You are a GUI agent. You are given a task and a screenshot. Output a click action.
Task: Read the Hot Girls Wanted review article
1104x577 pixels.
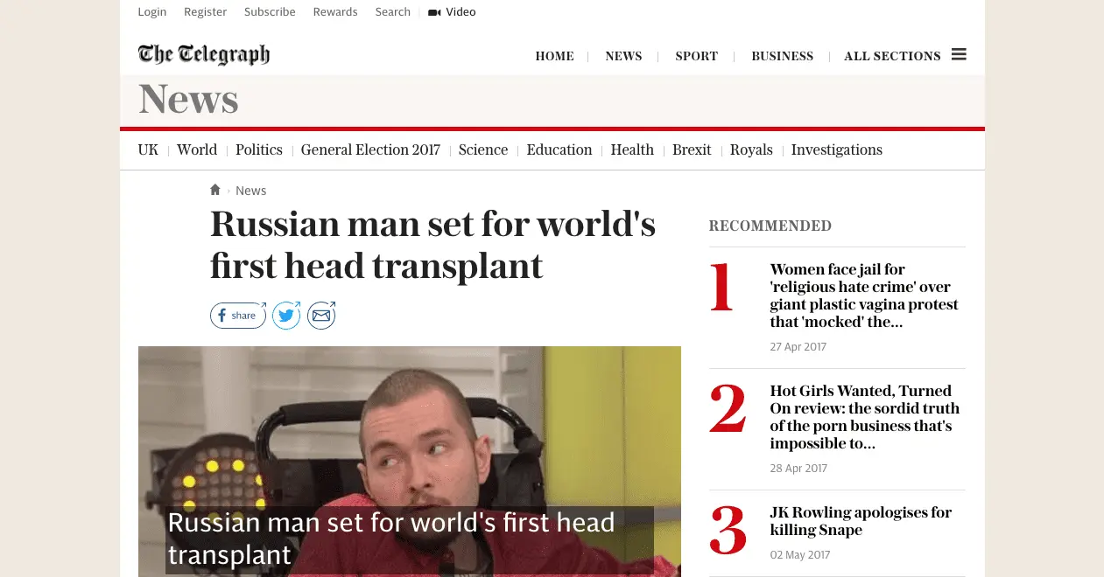865,417
